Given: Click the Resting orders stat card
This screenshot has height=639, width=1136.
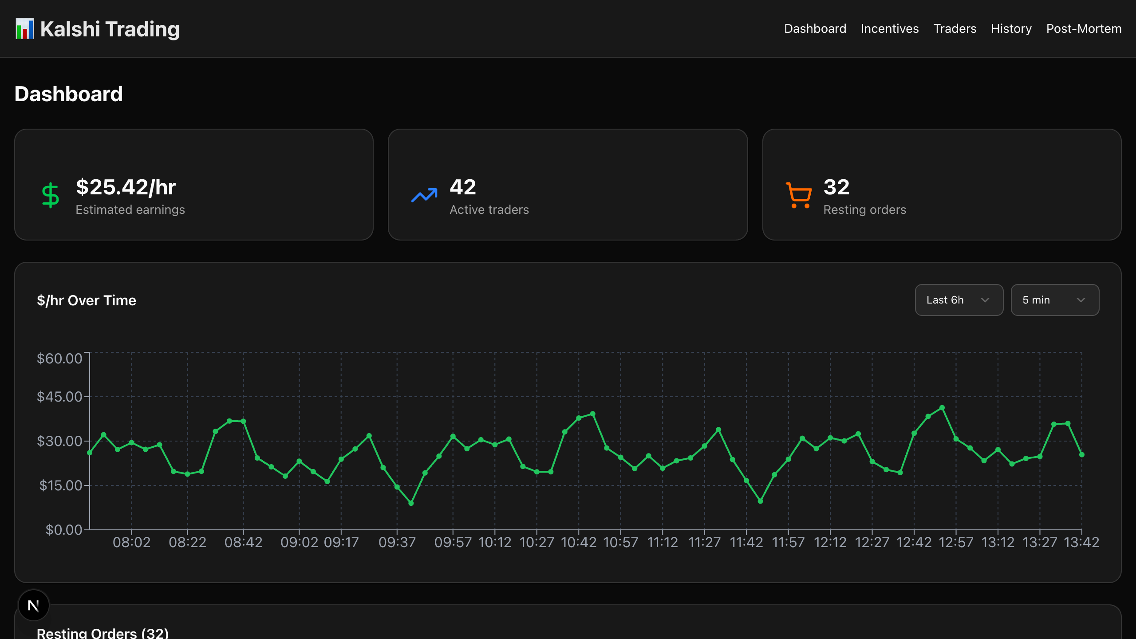Looking at the screenshot, I should click(x=942, y=185).
